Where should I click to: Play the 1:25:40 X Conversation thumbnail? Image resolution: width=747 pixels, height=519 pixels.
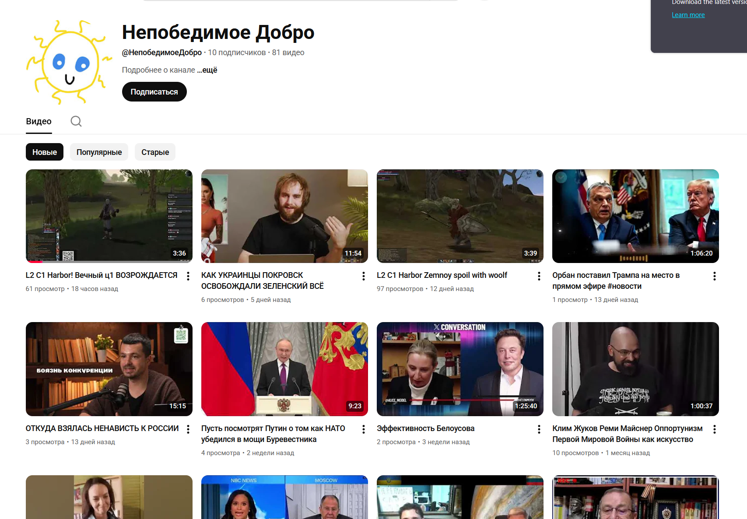460,369
